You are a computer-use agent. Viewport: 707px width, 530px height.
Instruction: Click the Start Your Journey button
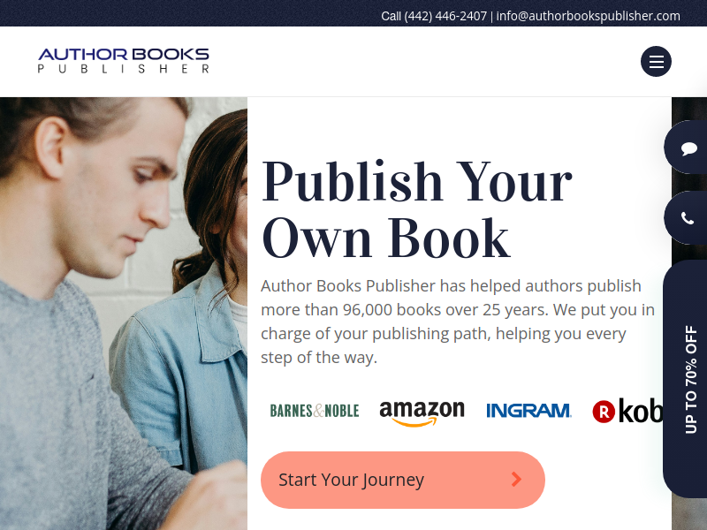point(403,480)
